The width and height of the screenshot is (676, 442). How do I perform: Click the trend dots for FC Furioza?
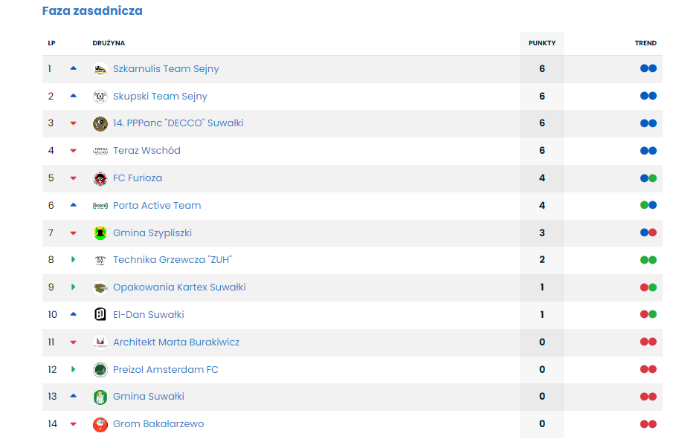click(648, 178)
